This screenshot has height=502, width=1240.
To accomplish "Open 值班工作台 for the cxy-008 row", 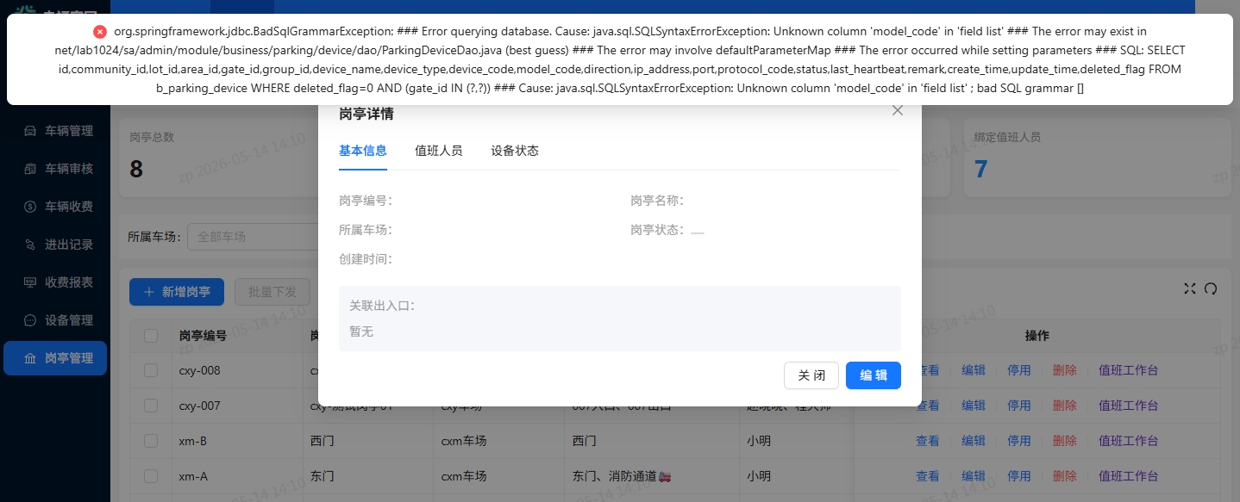I will tap(1129, 370).
